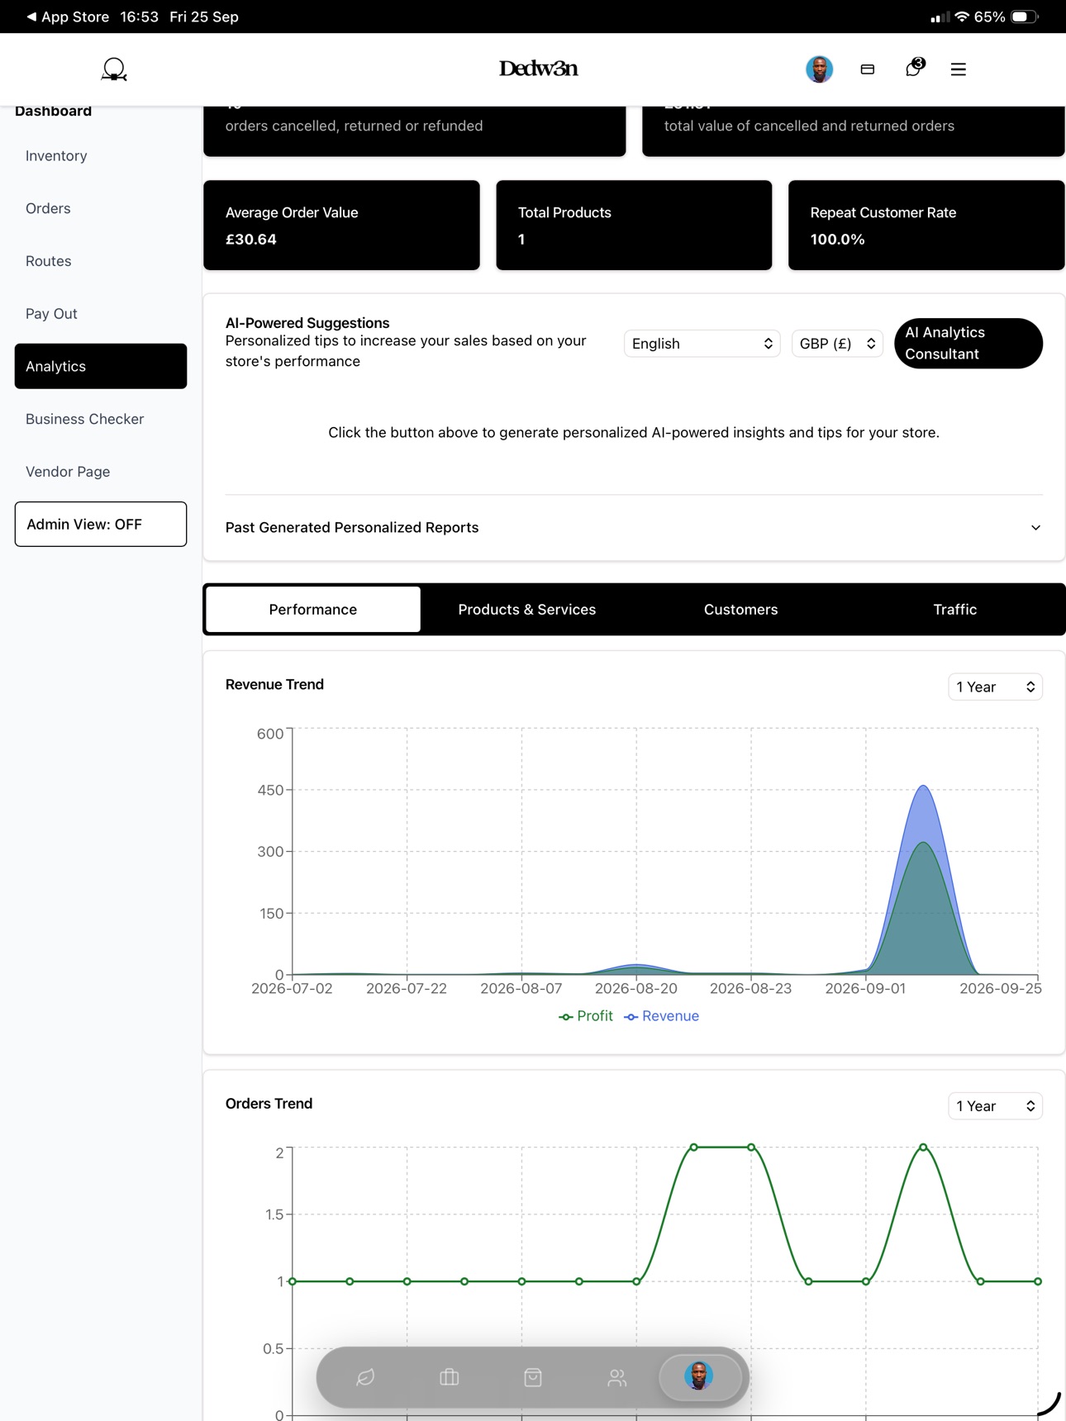Open the Average Order Value card
Viewport: 1066px width, 1421px height.
pyautogui.click(x=341, y=225)
